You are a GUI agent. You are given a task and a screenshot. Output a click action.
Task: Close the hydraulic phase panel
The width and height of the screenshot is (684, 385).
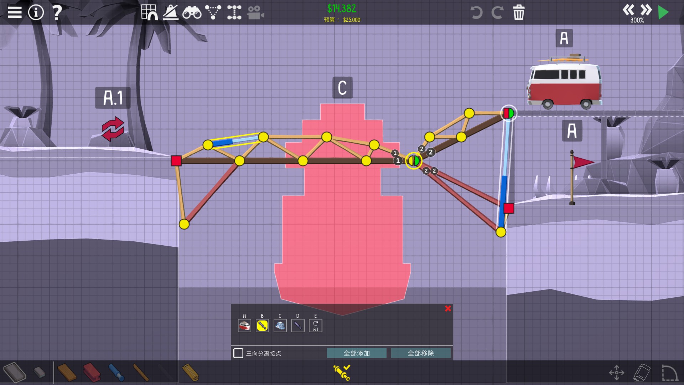point(448,309)
